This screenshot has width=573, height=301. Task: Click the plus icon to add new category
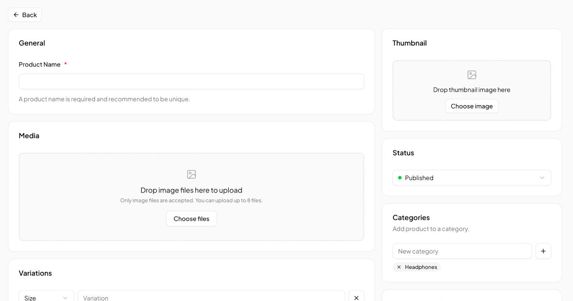click(543, 251)
